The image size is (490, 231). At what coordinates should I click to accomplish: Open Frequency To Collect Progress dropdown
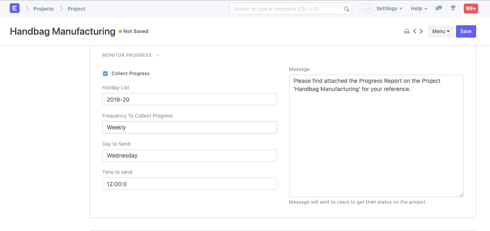coord(189,127)
